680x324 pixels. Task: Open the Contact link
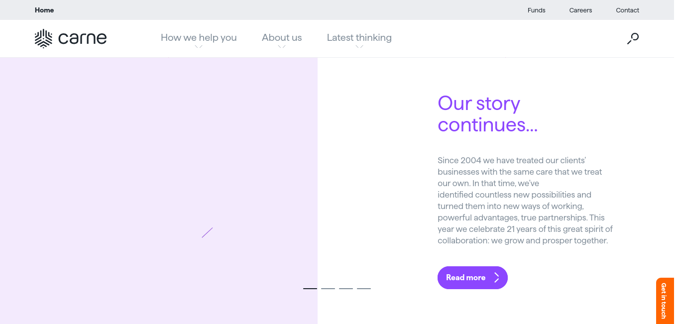(628, 10)
